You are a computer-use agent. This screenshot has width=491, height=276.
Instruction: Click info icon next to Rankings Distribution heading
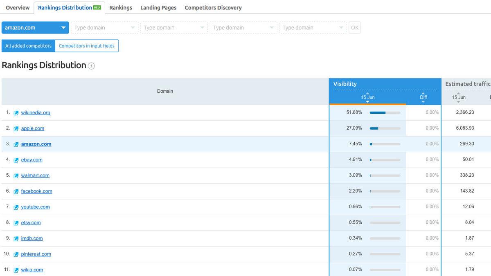coord(91,66)
